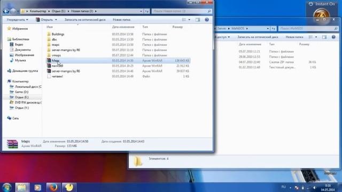Screen dimensions: 342x192
Task: Select the Сжатая ZIP-папка row in back window
Action: (277, 62)
